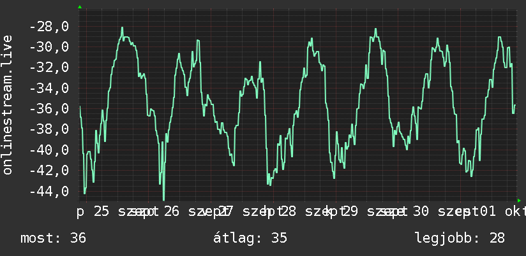The image size is (526, 256).
Task: Click the -40,0 axis label
Action: (x=49, y=150)
